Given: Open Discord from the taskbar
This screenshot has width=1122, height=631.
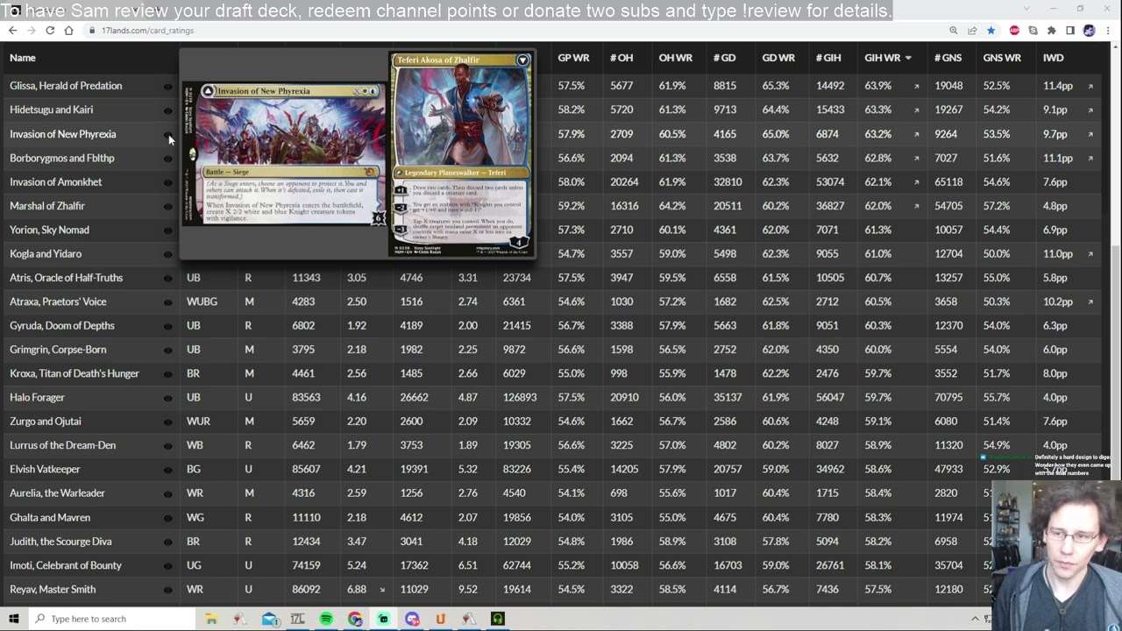Looking at the screenshot, I should tap(412, 619).
